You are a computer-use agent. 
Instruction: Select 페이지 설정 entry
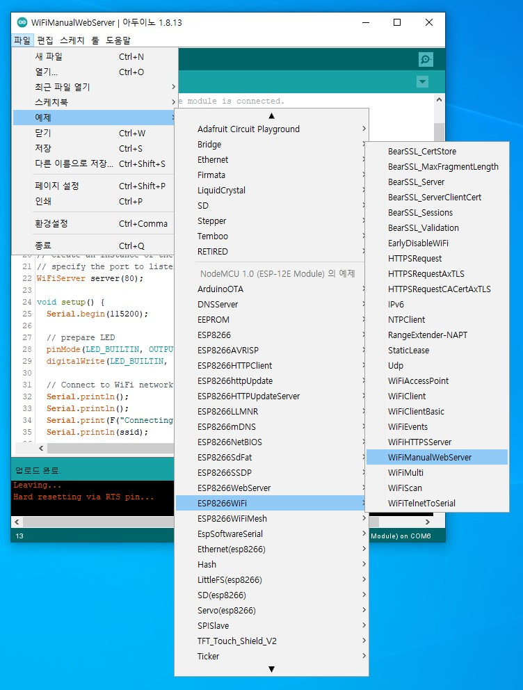click(x=95, y=186)
